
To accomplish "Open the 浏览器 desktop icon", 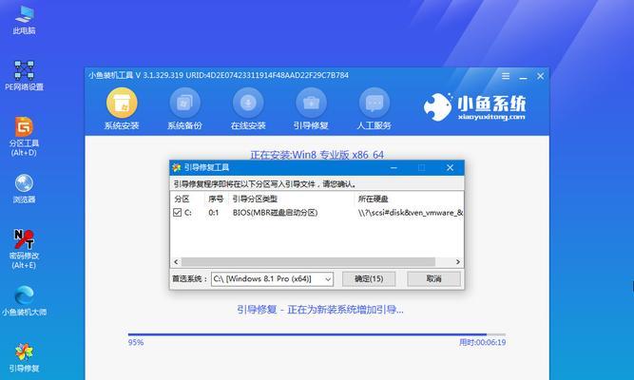I will (x=24, y=188).
